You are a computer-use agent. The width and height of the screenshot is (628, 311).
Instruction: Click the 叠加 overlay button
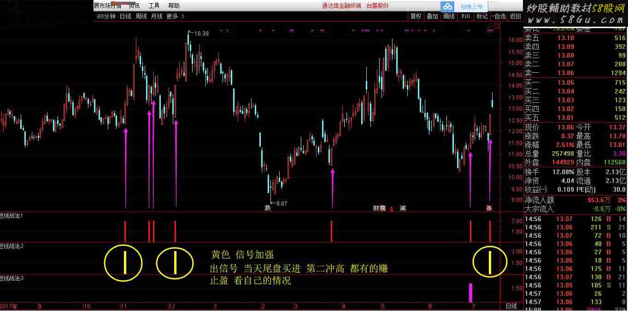pyautogui.click(x=432, y=16)
